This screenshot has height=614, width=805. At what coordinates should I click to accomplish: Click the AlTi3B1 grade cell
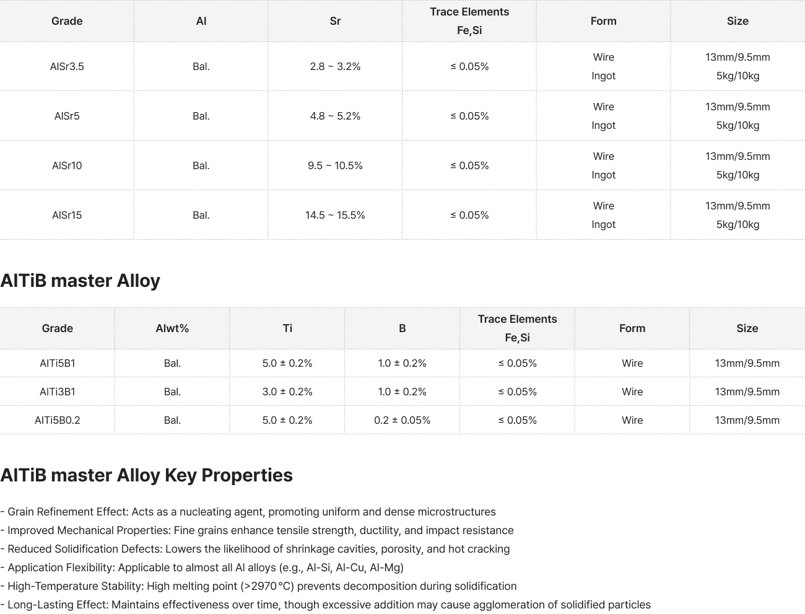58,392
